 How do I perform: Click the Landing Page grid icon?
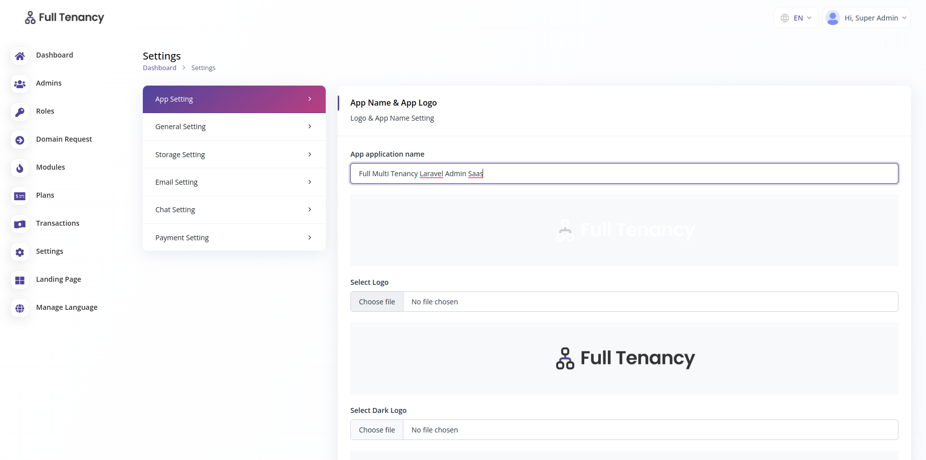[20, 280]
